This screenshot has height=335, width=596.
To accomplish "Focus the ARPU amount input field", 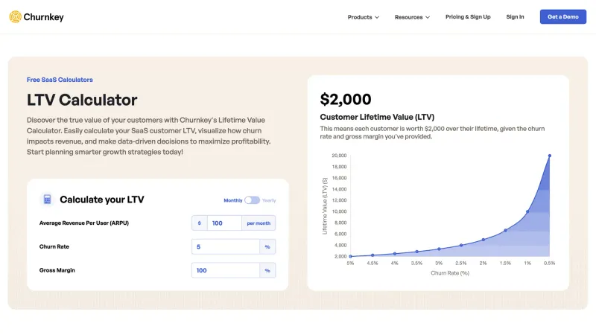I will pyautogui.click(x=224, y=223).
